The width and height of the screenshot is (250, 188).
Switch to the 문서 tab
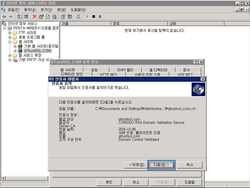[x=188, y=70]
